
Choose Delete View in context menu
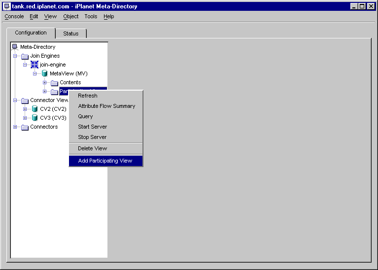coord(106,148)
